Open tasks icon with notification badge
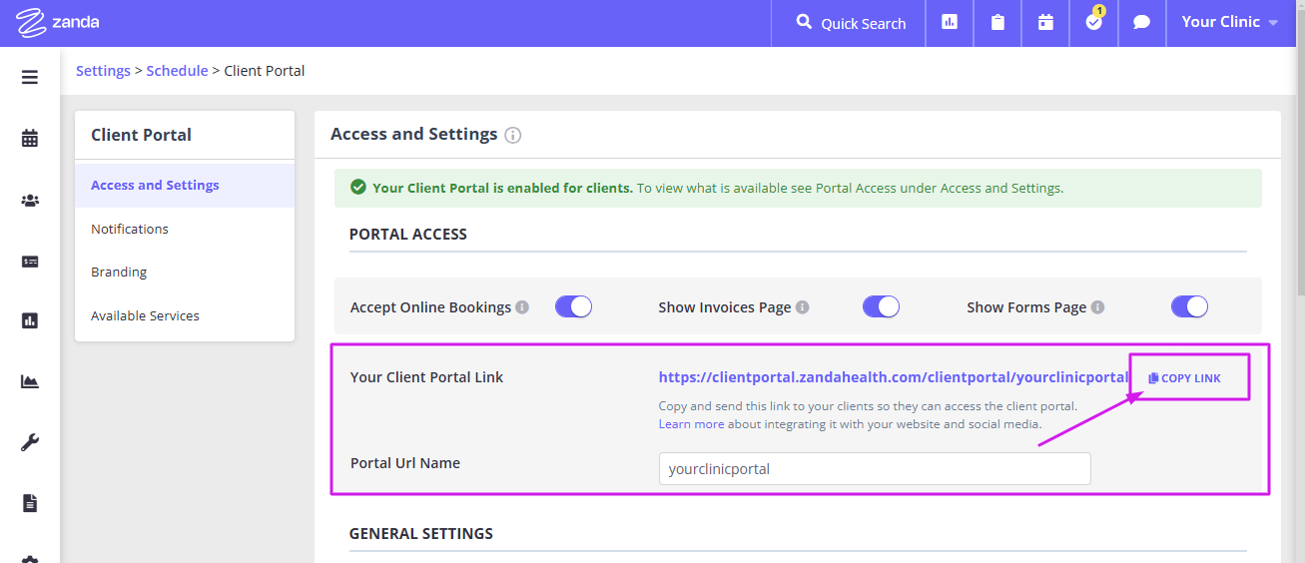The height and width of the screenshot is (563, 1305). (x=1093, y=23)
